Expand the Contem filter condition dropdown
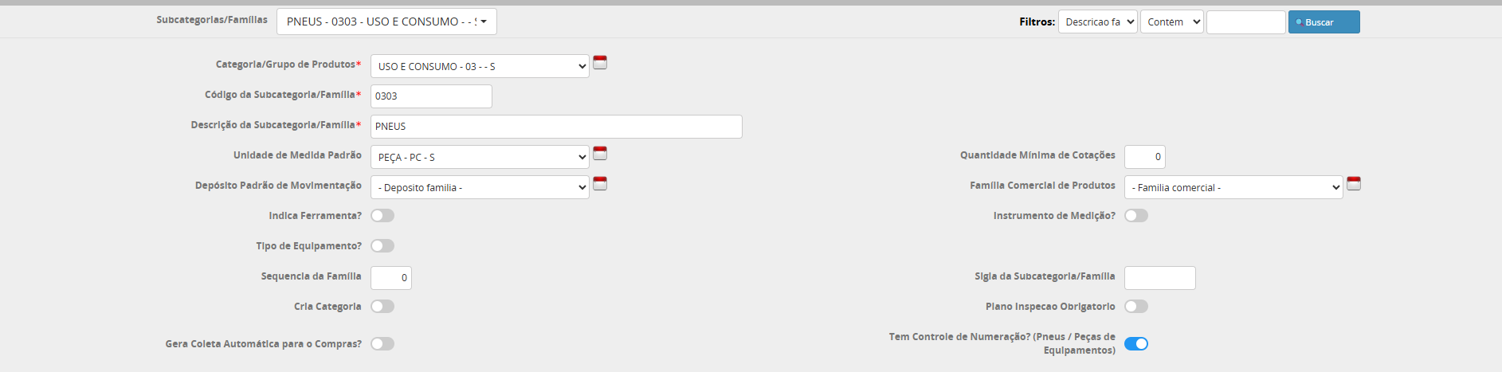This screenshot has height=372, width=1502. 1171,22
